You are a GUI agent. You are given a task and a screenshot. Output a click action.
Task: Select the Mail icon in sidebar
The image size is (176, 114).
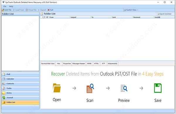tap(4, 74)
